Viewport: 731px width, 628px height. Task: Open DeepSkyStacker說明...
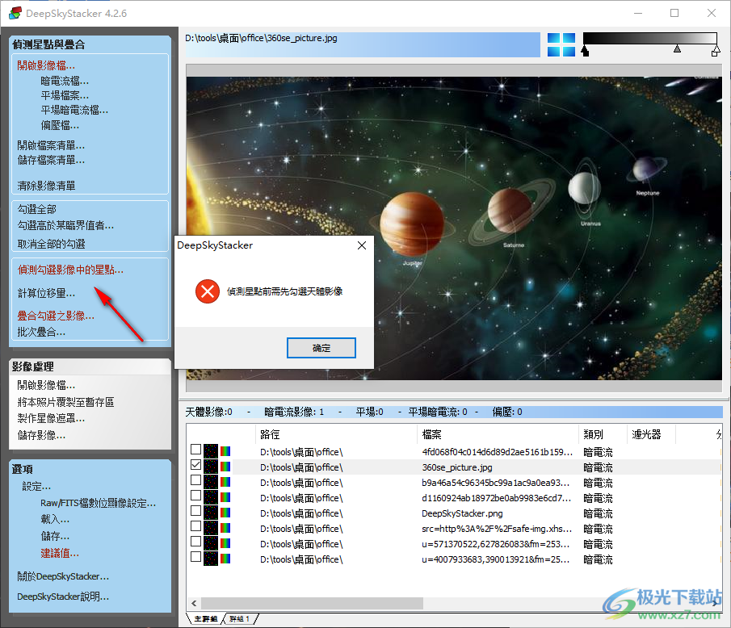pyautogui.click(x=63, y=597)
